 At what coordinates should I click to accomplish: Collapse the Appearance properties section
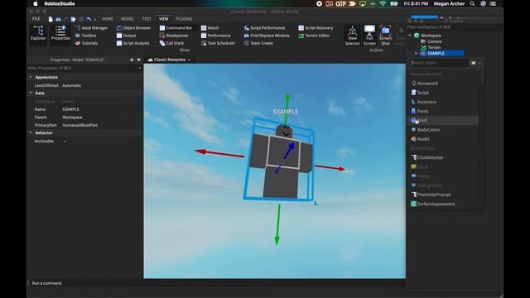31,77
